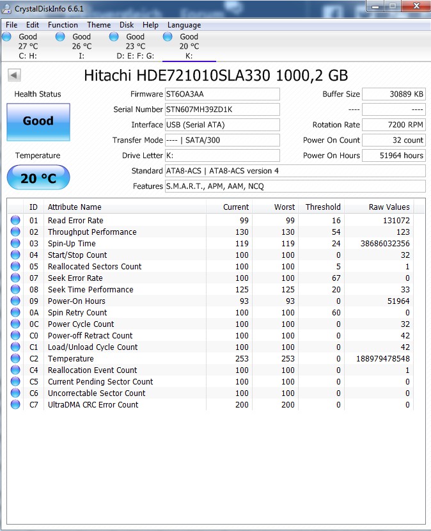Click the ID column header
The height and width of the screenshot is (531, 431).
33,207
